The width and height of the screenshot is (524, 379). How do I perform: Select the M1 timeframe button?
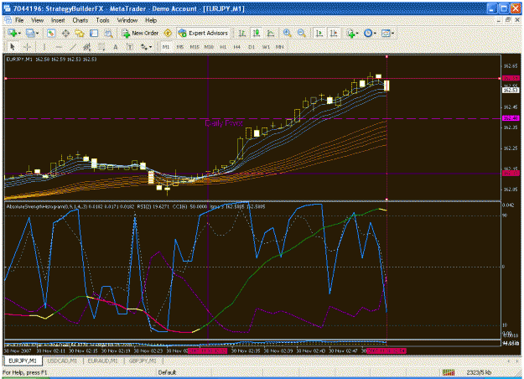click(x=166, y=47)
